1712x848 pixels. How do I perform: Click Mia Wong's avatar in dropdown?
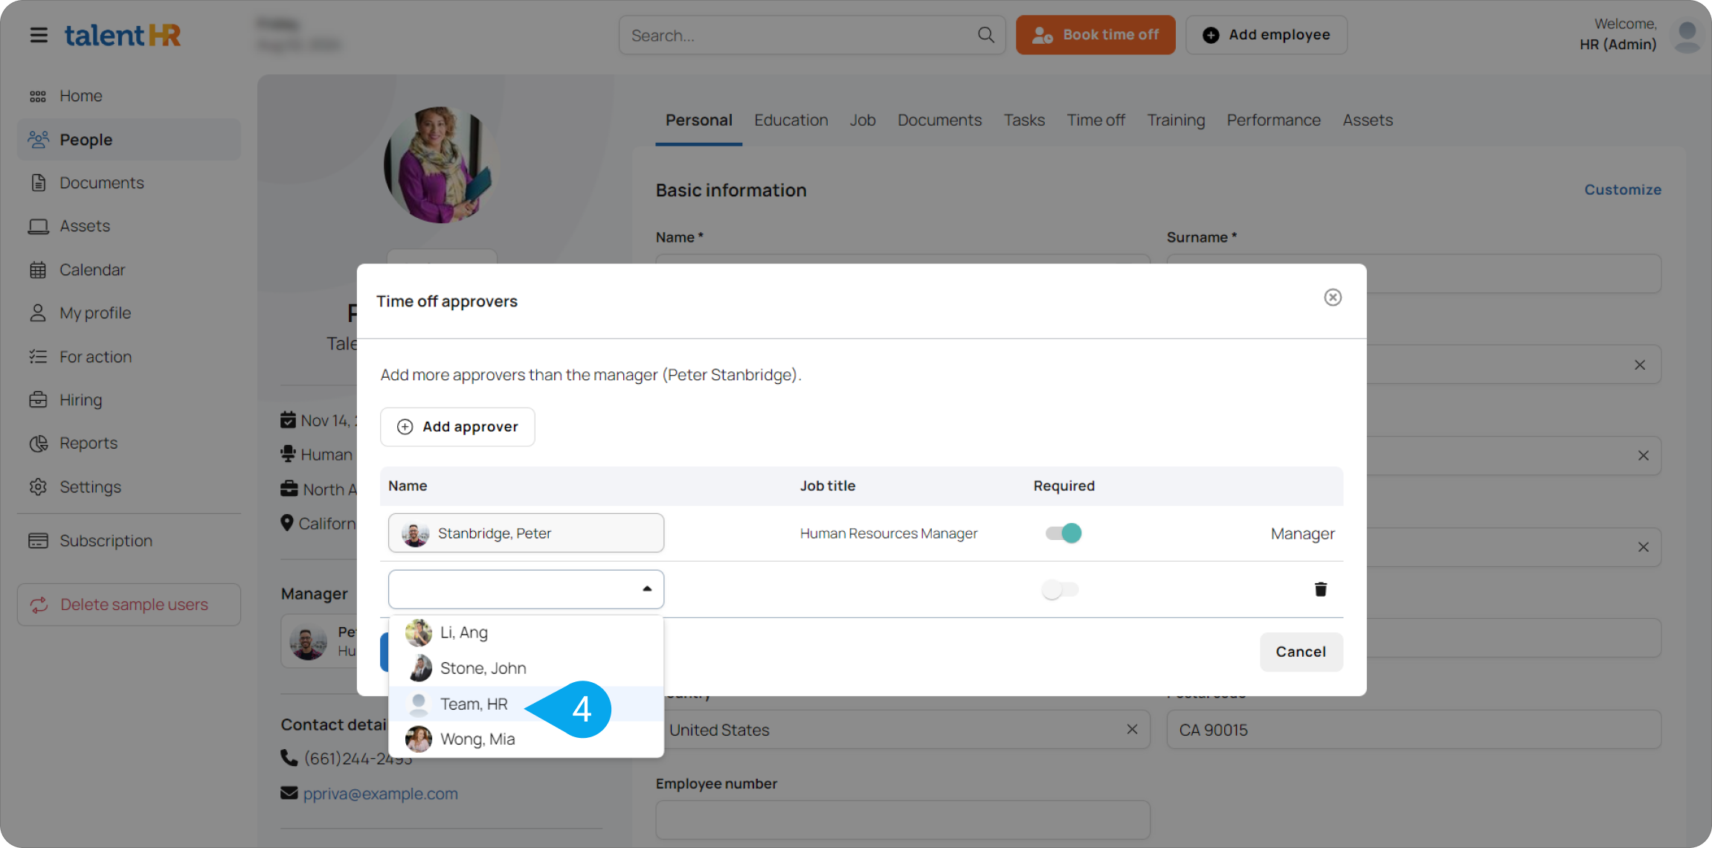click(419, 739)
